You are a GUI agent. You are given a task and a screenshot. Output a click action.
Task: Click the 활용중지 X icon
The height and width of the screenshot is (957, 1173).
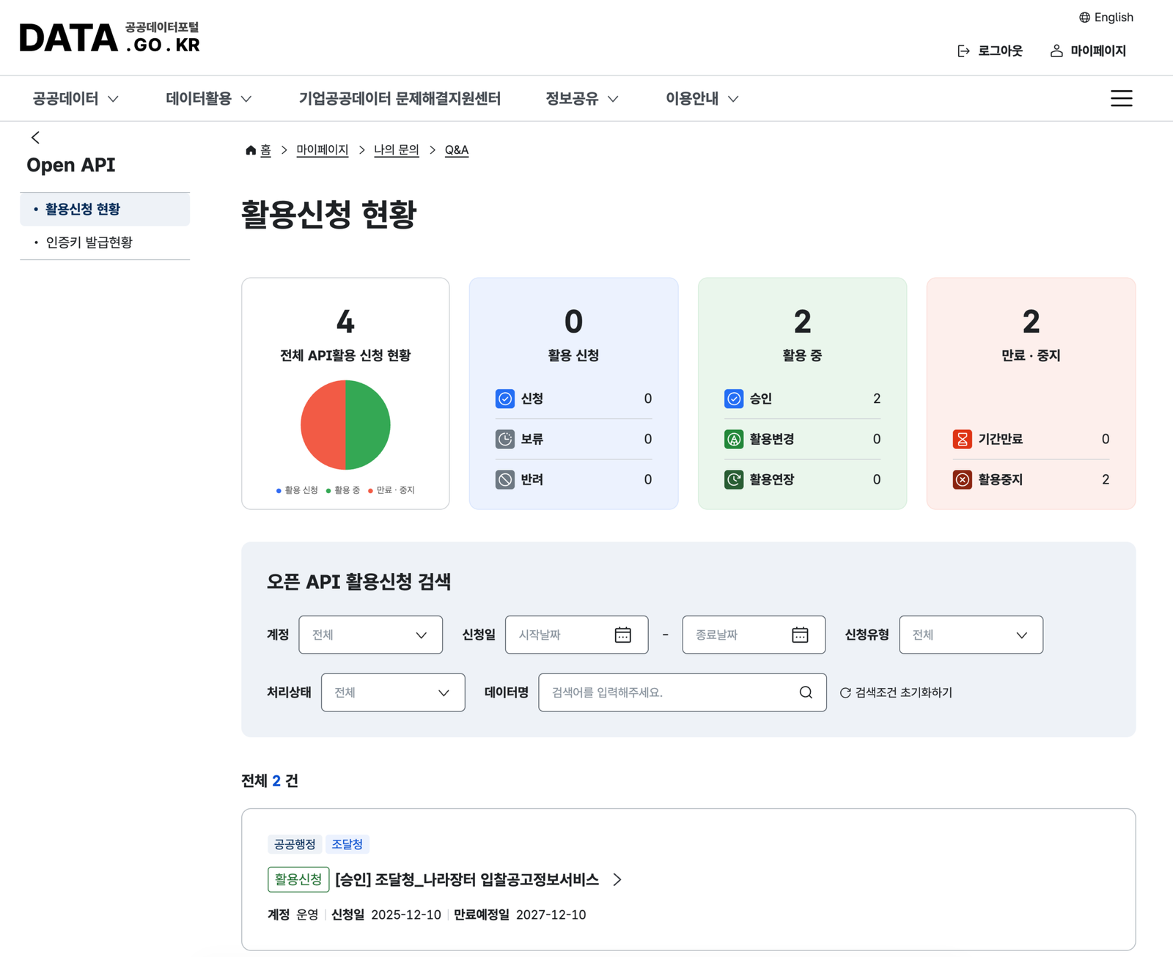tap(963, 479)
